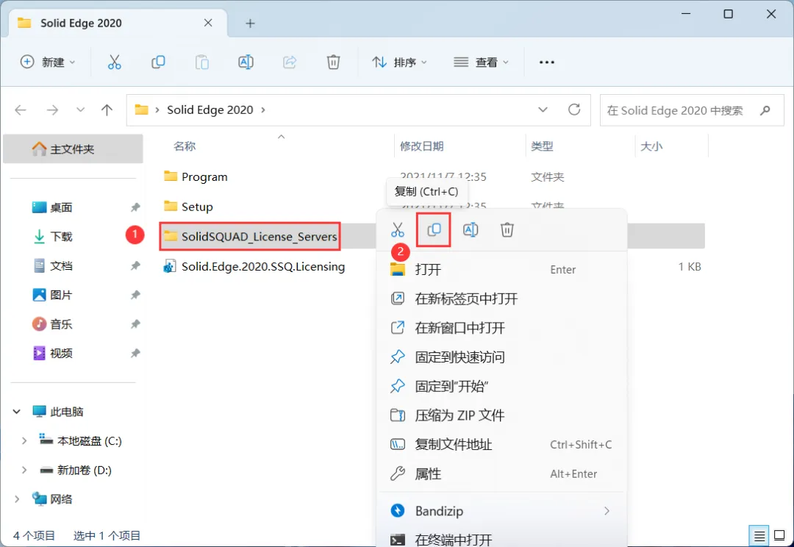Expand the 新加卷 (D:) node
This screenshot has height=547, width=794.
tap(24, 470)
